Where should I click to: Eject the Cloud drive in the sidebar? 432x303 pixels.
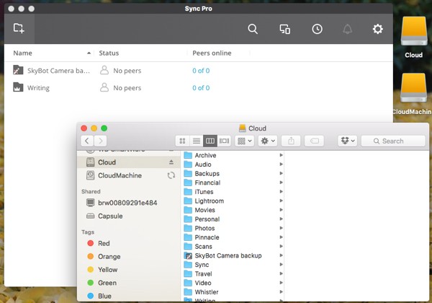171,162
